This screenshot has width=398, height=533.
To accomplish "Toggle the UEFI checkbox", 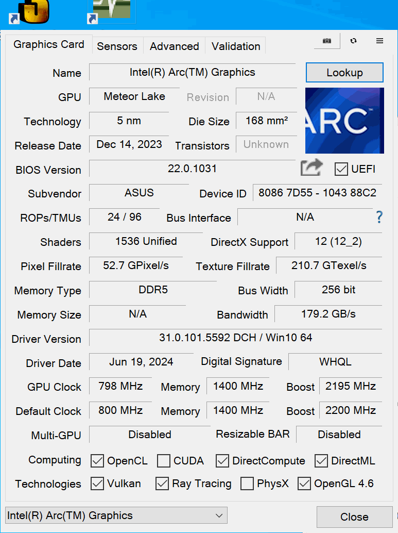I will click(x=341, y=169).
